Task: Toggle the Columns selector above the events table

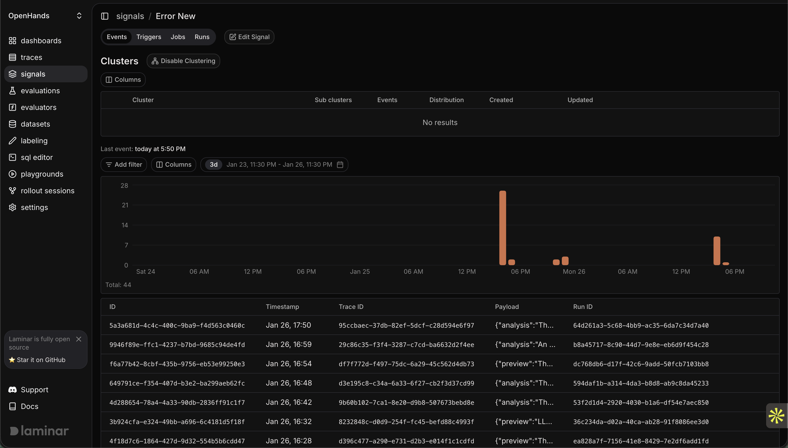Action: 173,164
